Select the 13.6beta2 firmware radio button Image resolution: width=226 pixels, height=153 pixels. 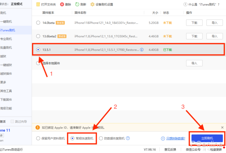click(38, 36)
